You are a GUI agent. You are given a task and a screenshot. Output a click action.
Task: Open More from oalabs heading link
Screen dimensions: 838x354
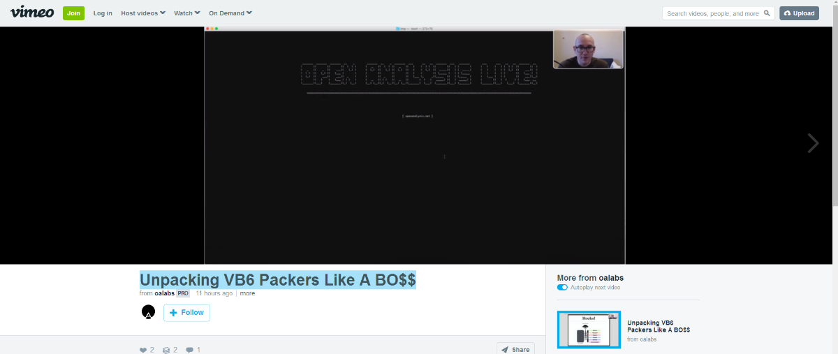pos(590,278)
